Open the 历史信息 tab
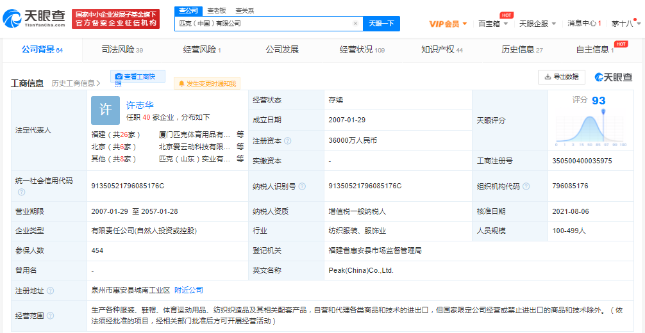Image resolution: width=645 pixels, height=333 pixels. point(522,50)
